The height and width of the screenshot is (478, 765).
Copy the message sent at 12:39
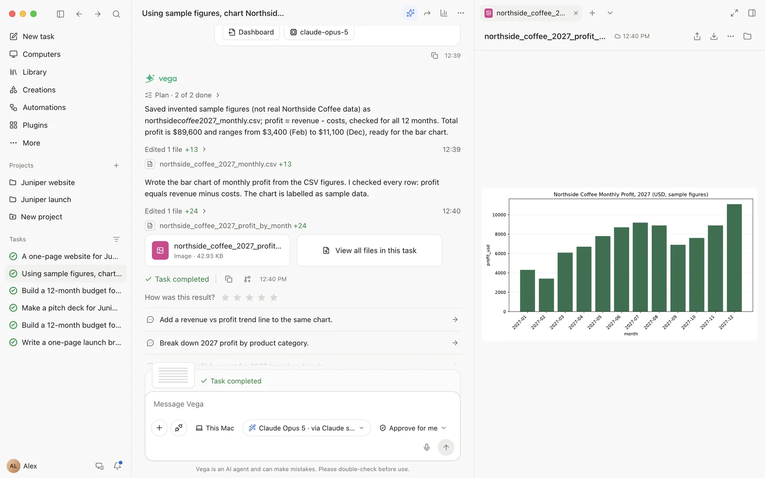[434, 55]
